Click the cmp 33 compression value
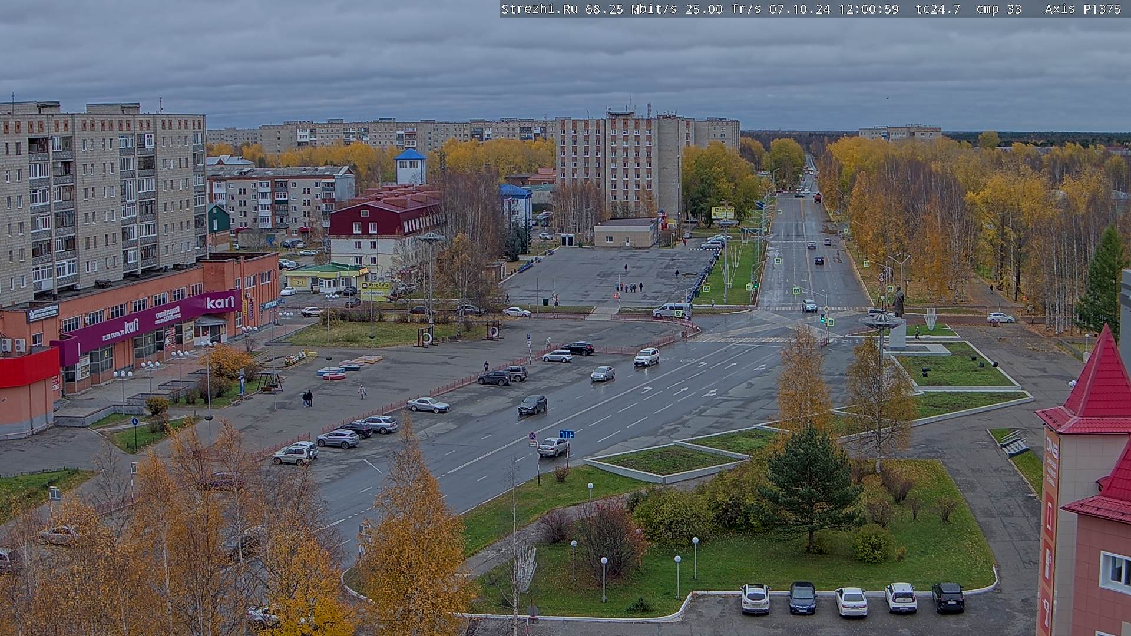This screenshot has height=636, width=1131. click(999, 9)
